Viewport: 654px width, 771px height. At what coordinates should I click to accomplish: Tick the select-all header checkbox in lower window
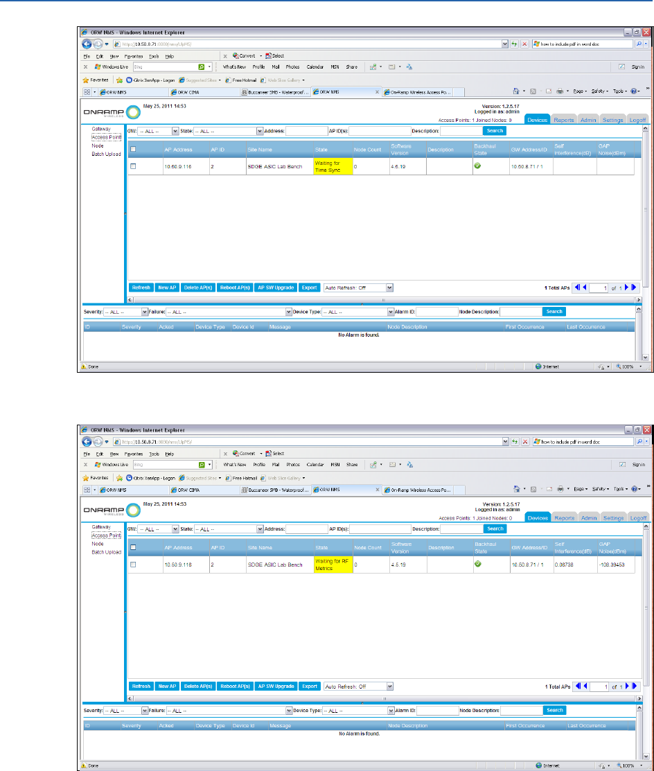[x=133, y=547]
